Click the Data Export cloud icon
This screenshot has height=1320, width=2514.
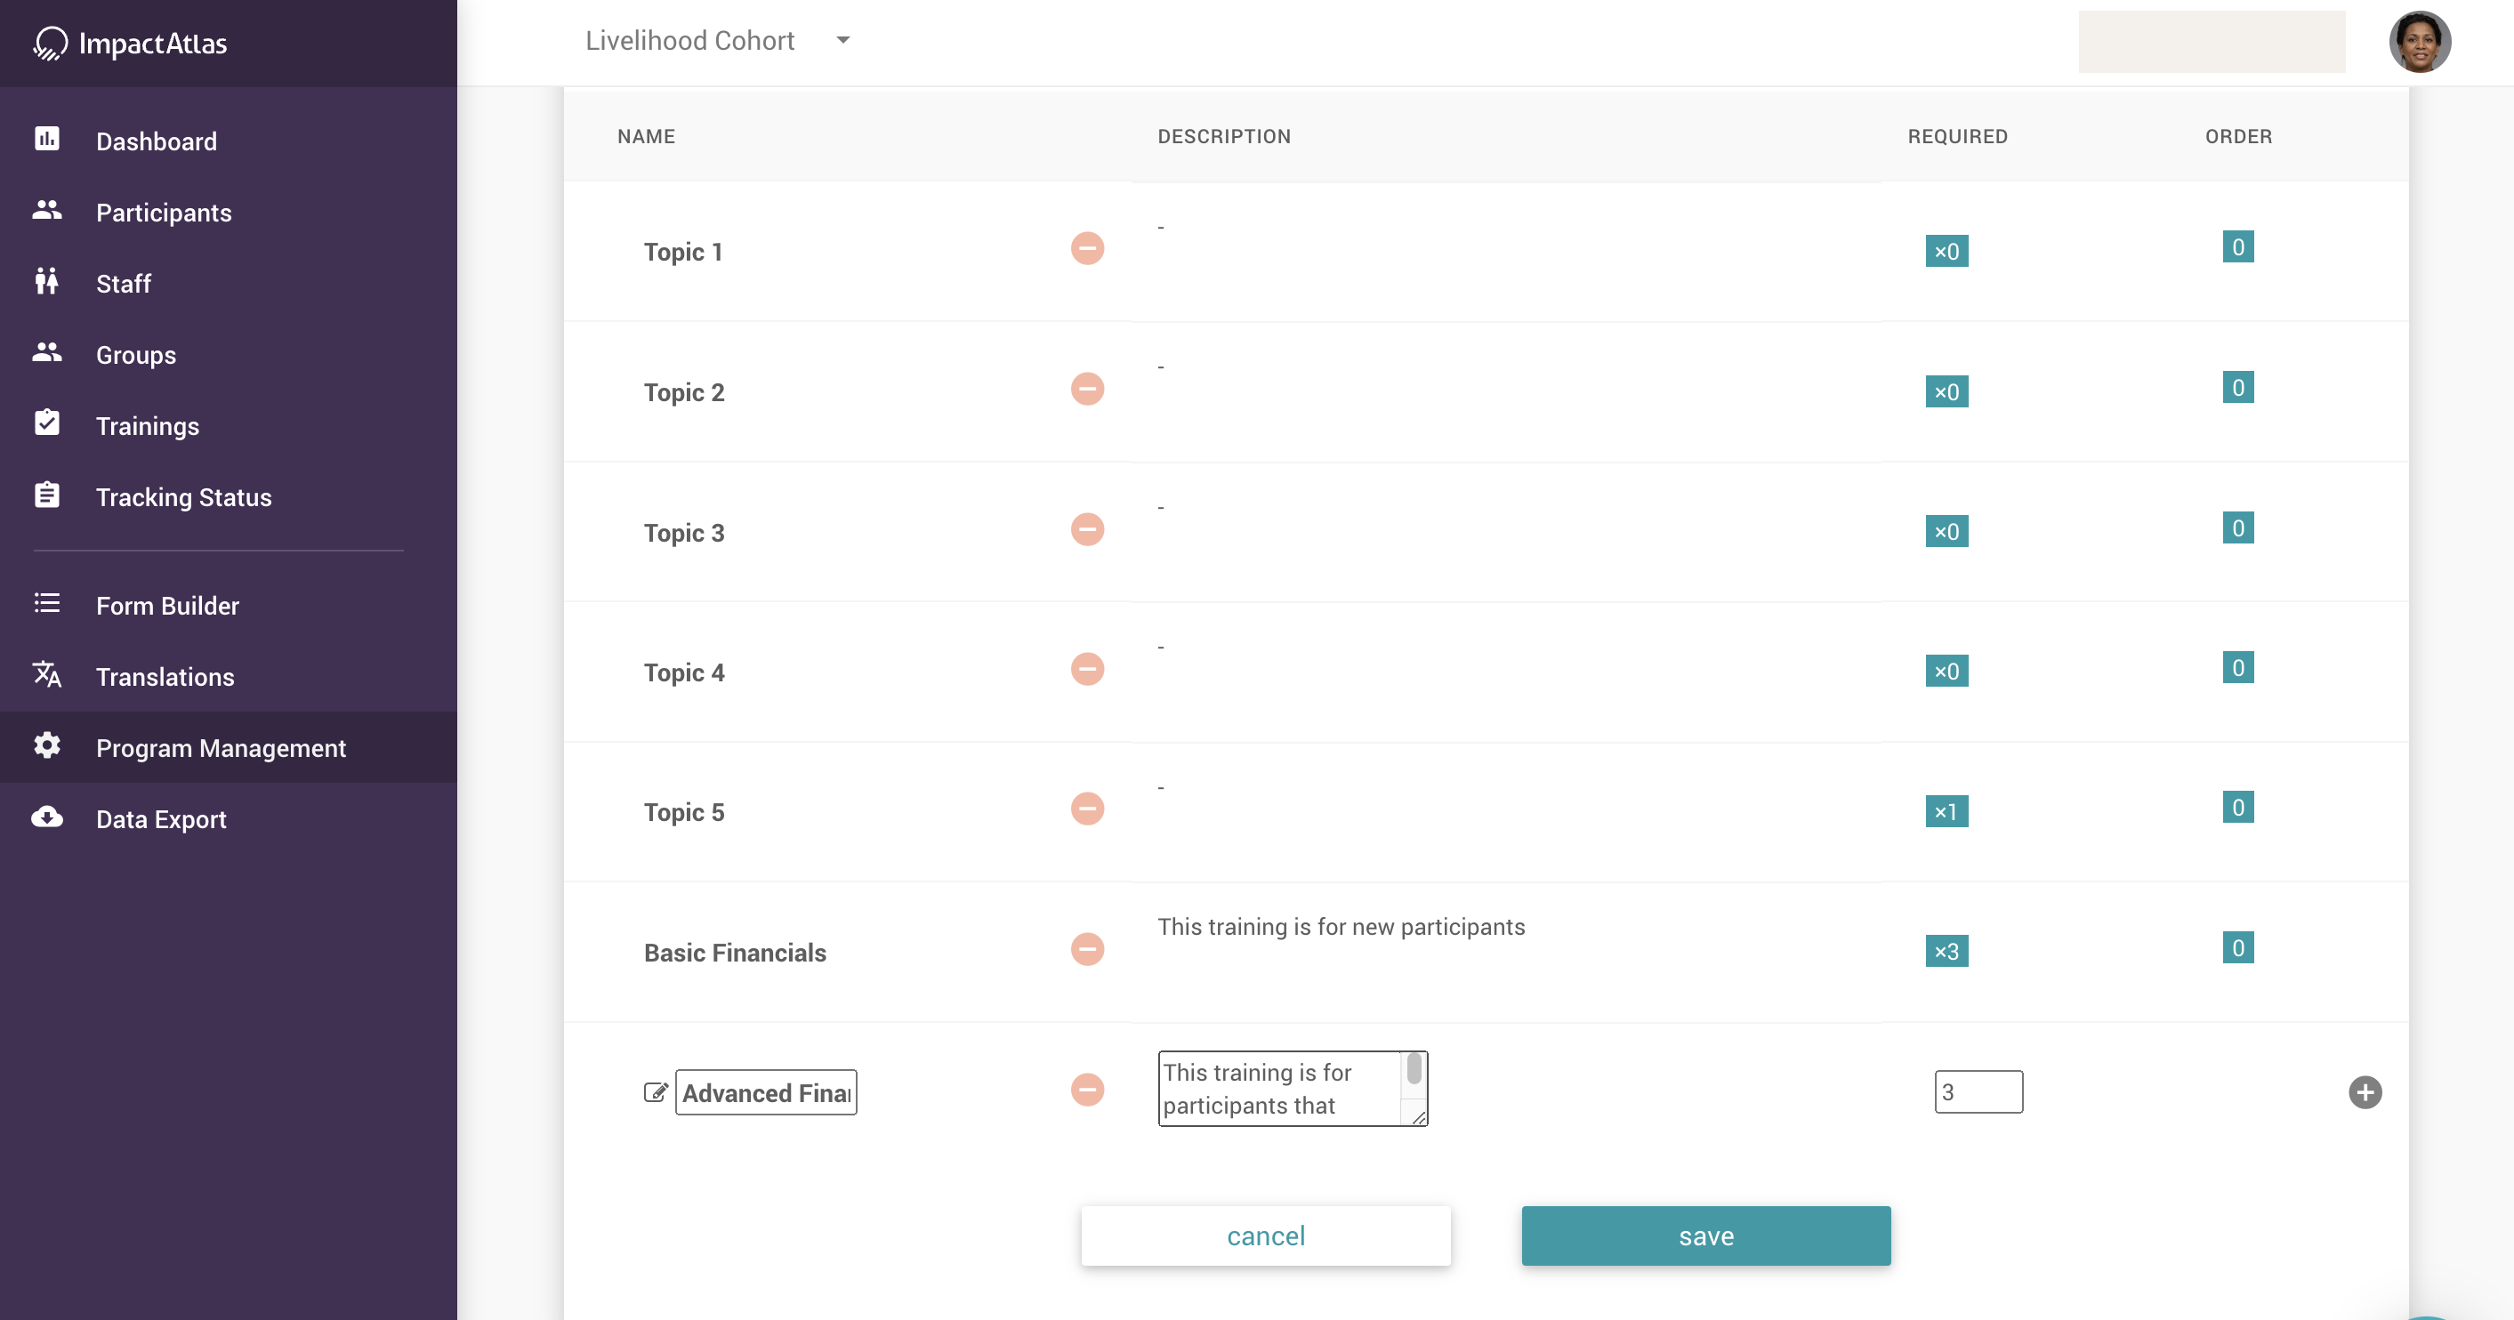47,817
